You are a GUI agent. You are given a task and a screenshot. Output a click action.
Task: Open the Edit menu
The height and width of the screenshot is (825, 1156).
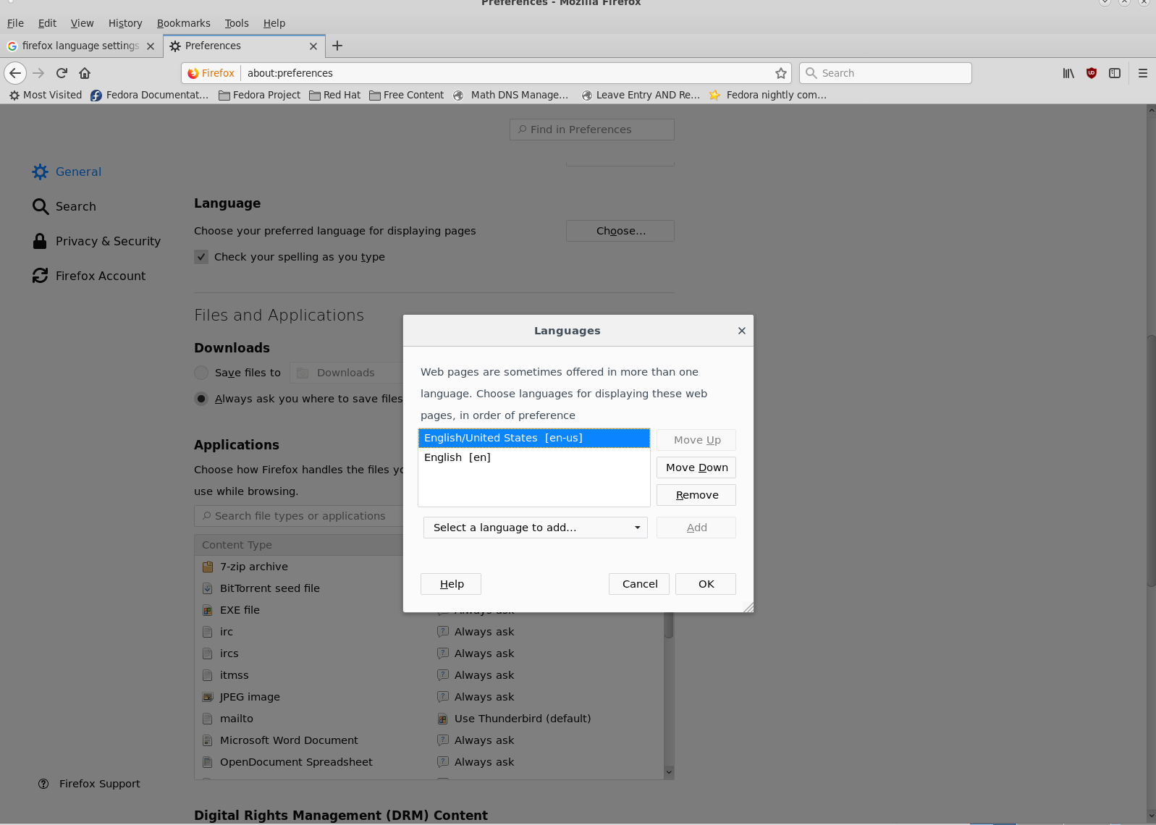point(47,23)
